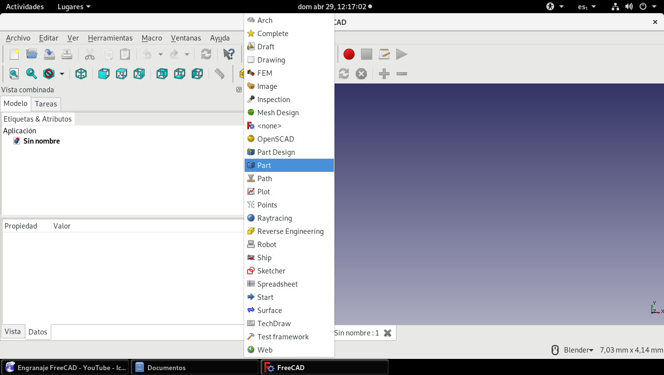Click the Redo arrow icon
The width and height of the screenshot is (664, 375).
point(174,54)
